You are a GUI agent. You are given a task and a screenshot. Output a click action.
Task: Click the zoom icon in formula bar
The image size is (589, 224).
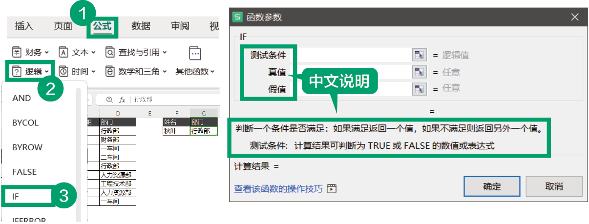pyautogui.click(x=109, y=100)
